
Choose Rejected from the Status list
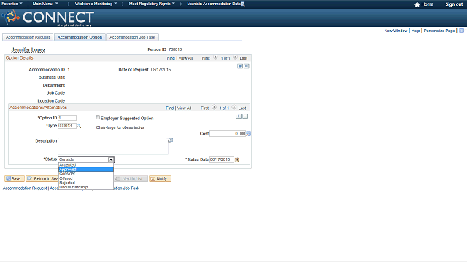(86, 183)
